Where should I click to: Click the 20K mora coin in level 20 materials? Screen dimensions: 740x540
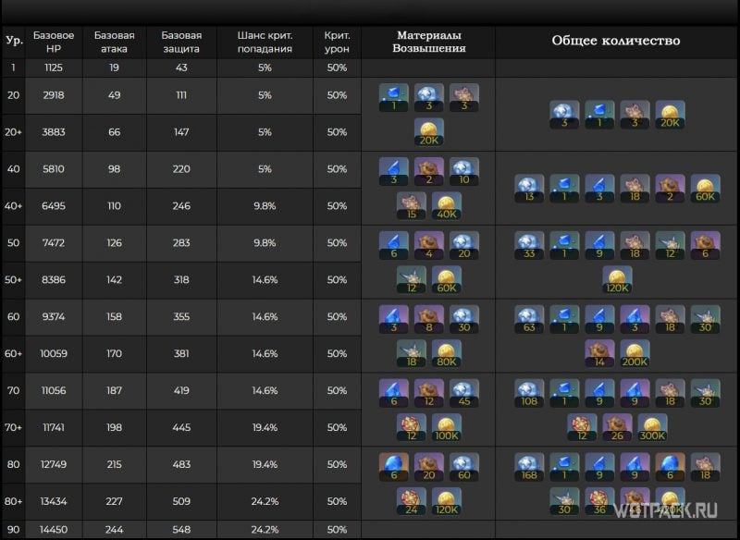click(428, 132)
